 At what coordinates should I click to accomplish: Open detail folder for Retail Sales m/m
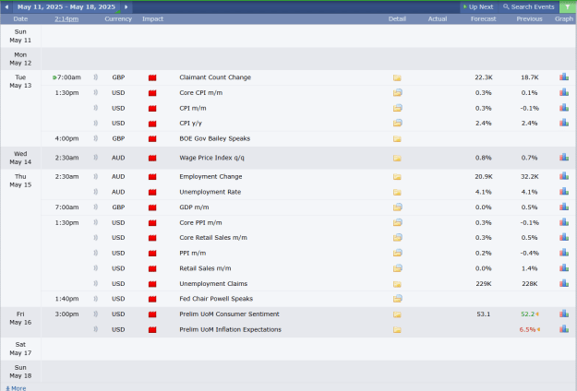pyautogui.click(x=397, y=268)
